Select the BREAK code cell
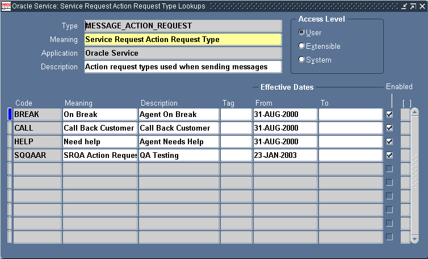The image size is (428, 259). coord(37,114)
